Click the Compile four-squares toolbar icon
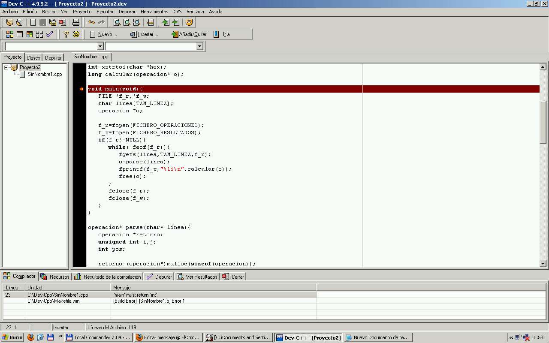549x343 pixels. point(9,34)
